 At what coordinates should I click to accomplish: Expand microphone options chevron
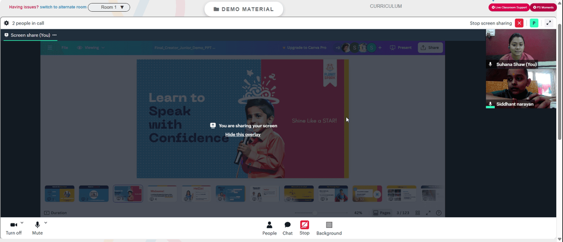tap(46, 223)
